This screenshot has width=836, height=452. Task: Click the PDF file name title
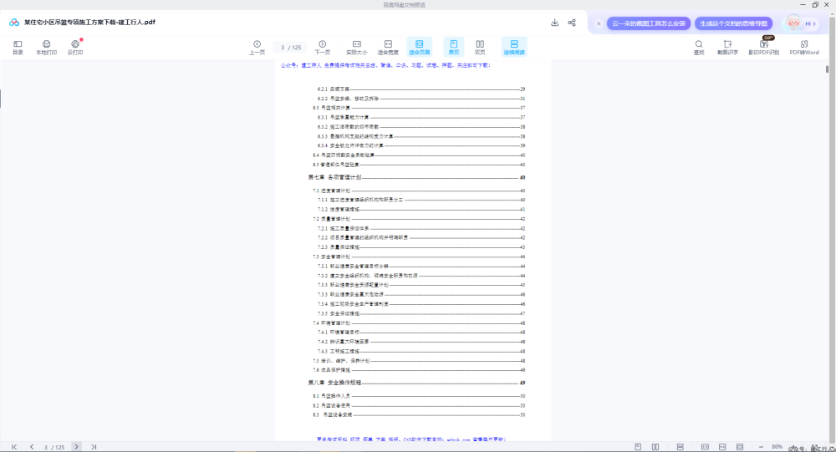(89, 23)
